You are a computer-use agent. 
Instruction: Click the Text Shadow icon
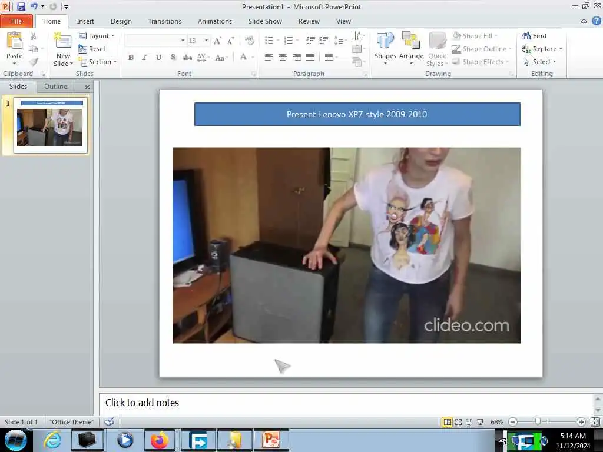point(173,58)
